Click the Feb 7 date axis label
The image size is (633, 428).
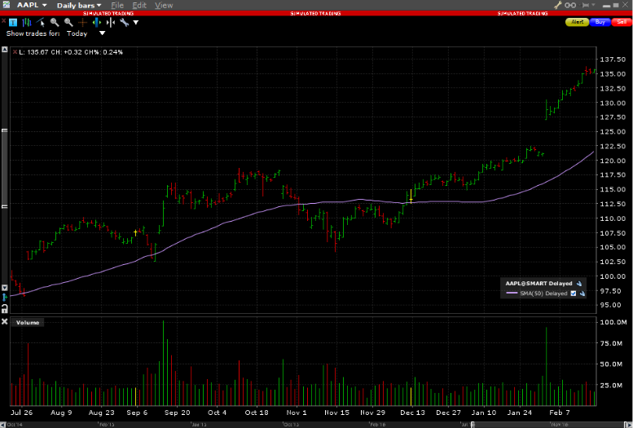click(559, 413)
